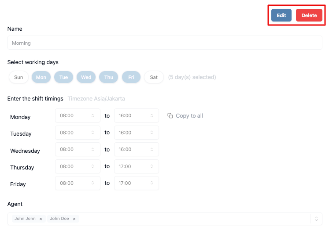
Task: Click Thursday start time stepper arrows
Action: pyautogui.click(x=92, y=166)
